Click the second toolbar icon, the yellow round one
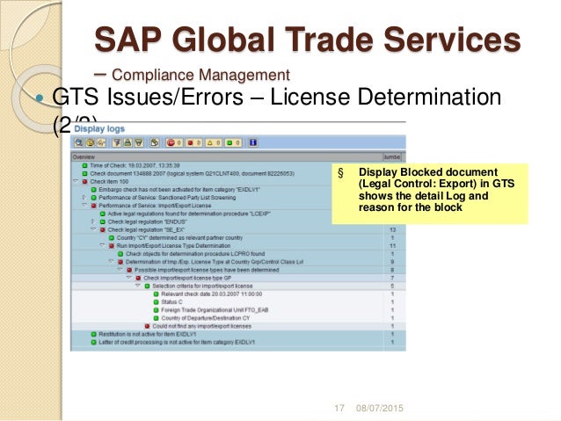 [x=91, y=142]
